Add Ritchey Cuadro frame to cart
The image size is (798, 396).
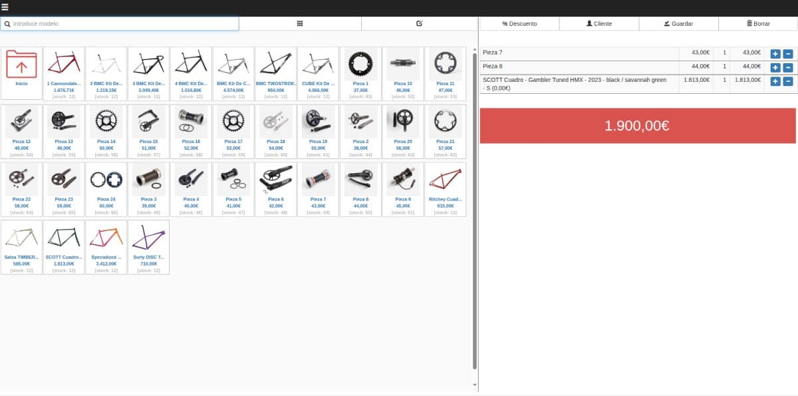[x=446, y=189]
